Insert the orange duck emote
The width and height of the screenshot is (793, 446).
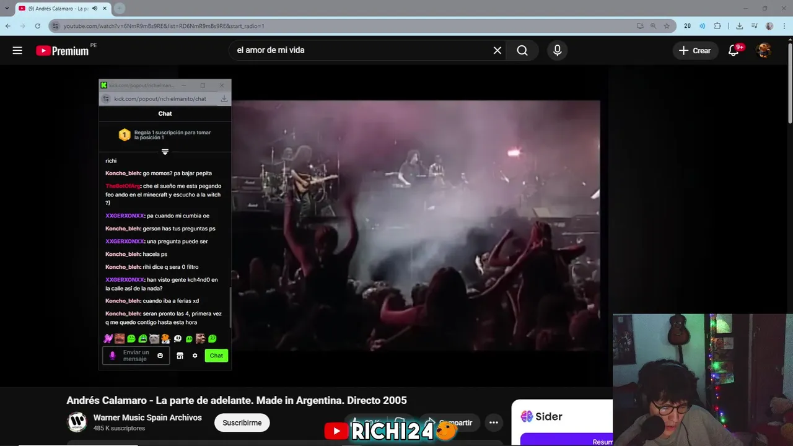pos(165,339)
